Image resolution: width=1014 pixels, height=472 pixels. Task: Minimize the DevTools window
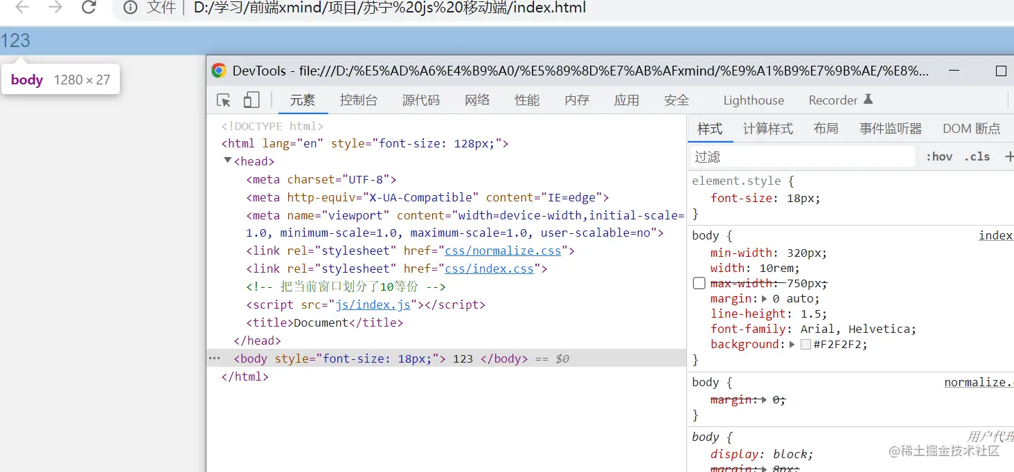pyautogui.click(x=954, y=71)
